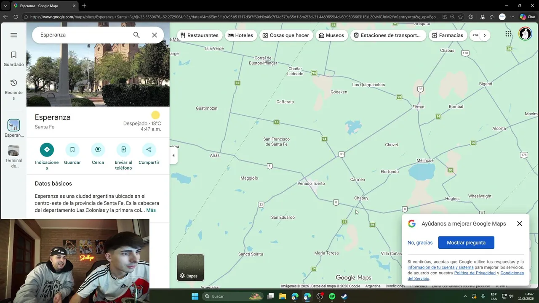The height and width of the screenshot is (303, 539).
Task: Open Steam from the taskbar
Action: 344,296
